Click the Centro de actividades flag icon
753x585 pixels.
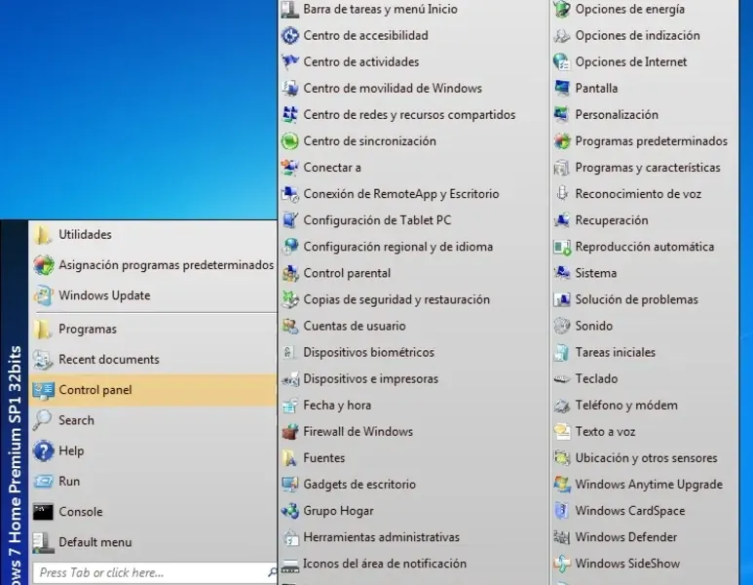coord(290,62)
